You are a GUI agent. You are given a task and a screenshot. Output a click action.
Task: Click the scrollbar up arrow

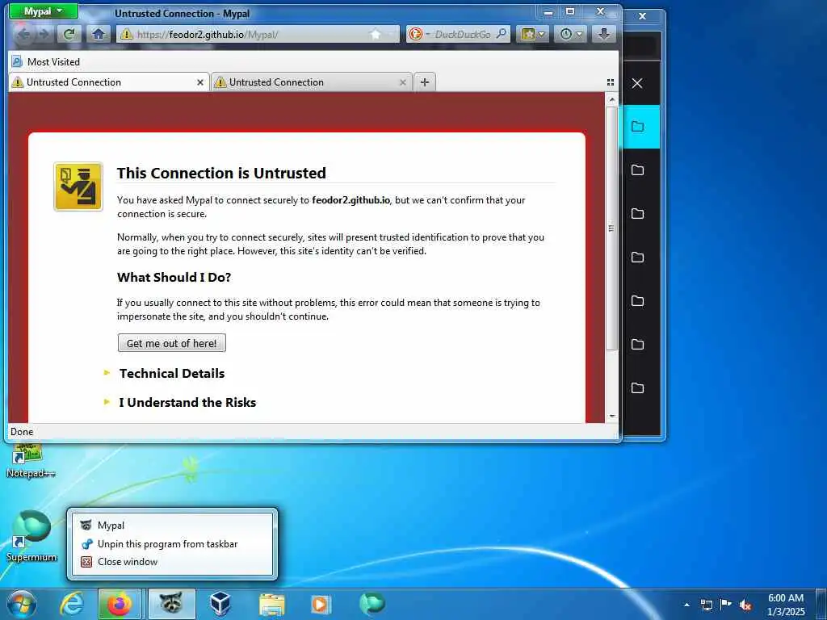tap(612, 99)
